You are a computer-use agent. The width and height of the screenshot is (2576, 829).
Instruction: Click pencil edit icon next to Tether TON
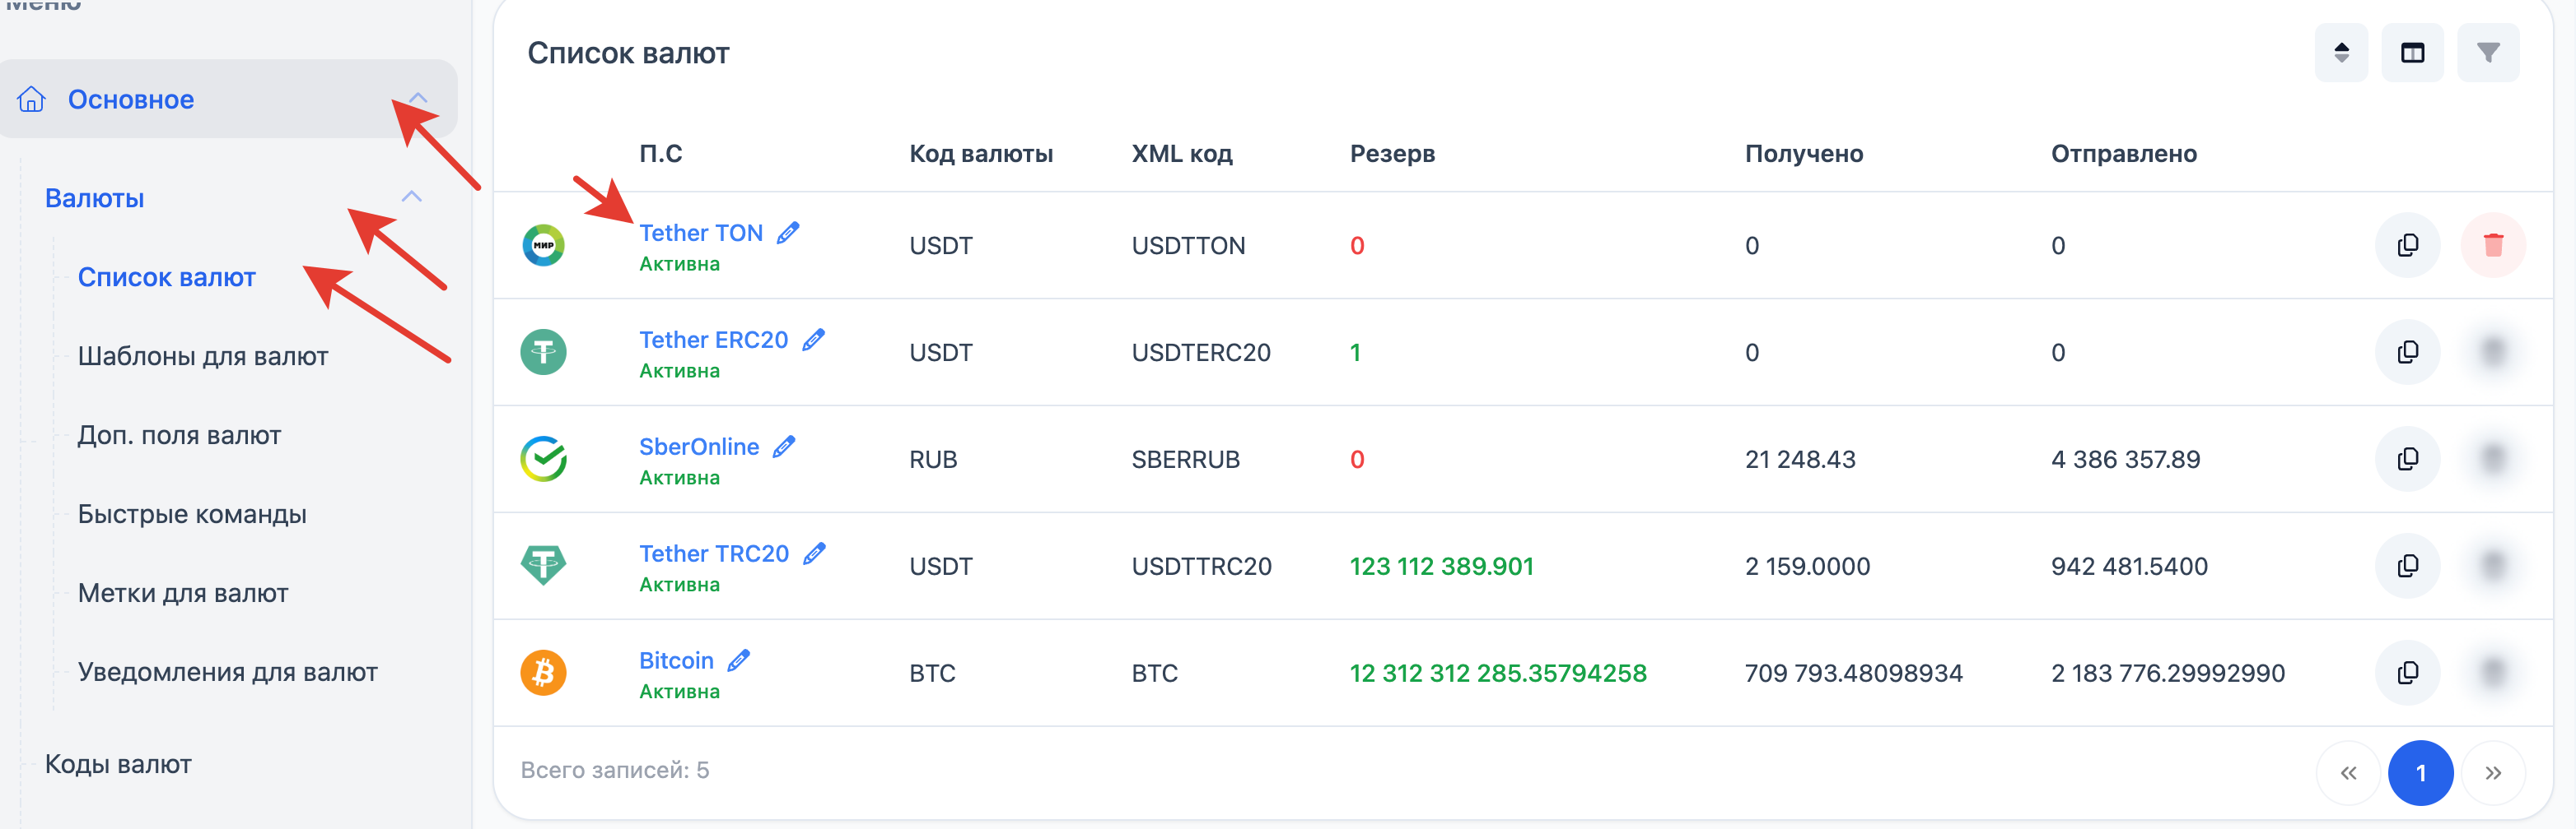[788, 233]
